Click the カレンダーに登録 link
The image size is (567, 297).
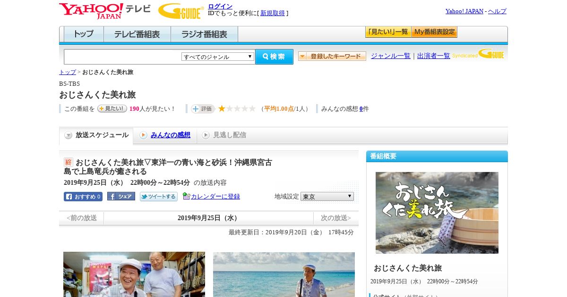point(215,197)
